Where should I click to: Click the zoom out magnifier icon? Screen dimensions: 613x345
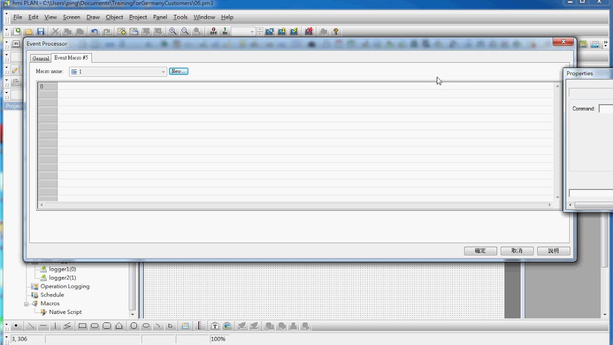point(185,32)
